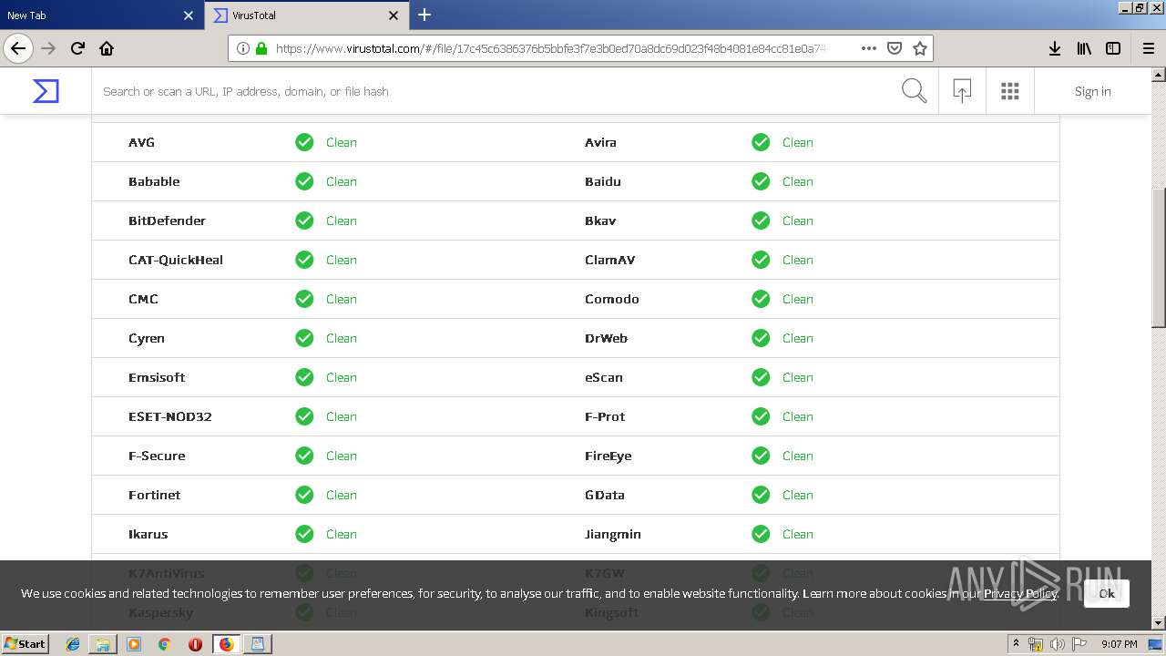
Task: Click the Ikarus engine name
Action: coord(148,534)
